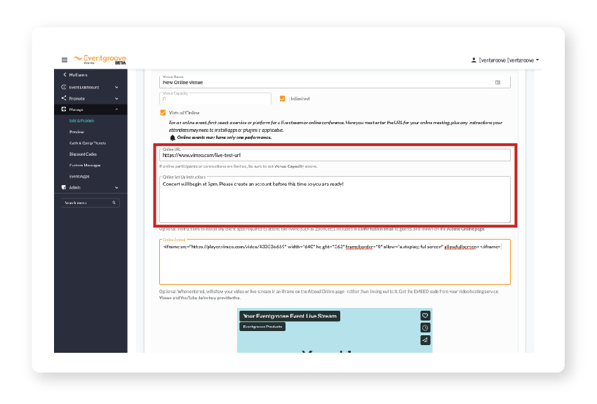597x404 pixels.
Task: Click the Promote share icon
Action: pos(64,98)
